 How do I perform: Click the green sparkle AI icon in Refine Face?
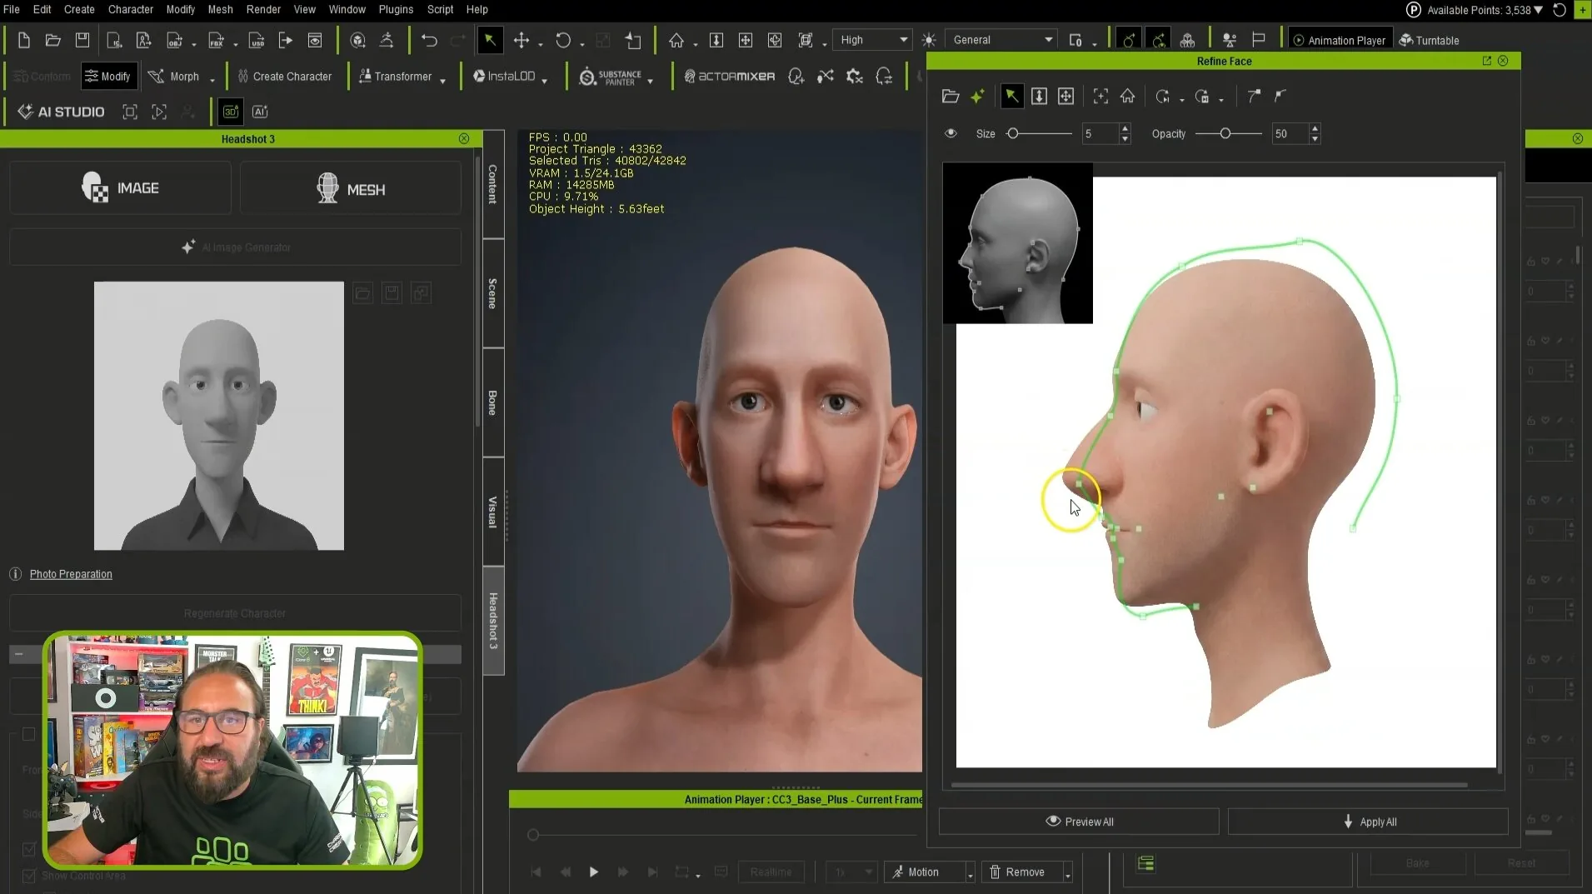(977, 97)
